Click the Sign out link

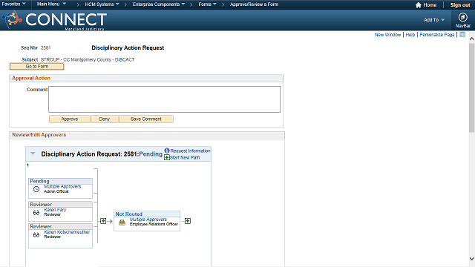pos(460,5)
